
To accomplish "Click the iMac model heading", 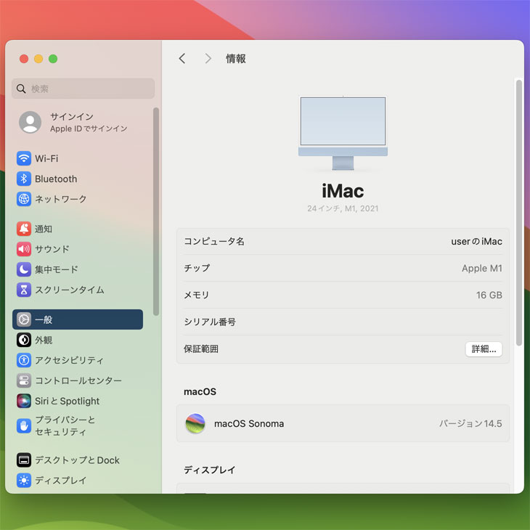I will click(343, 191).
